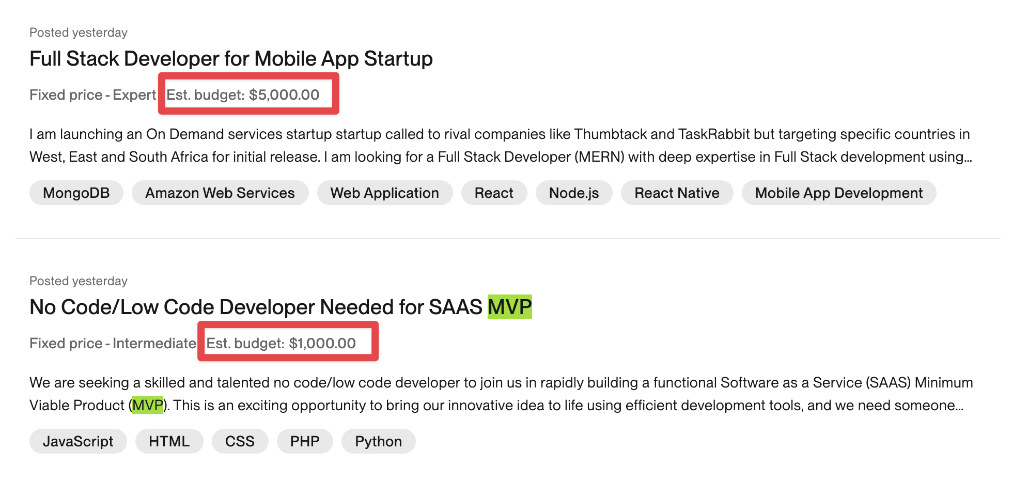Click the highlighted MVP word in the title
The width and height of the screenshot is (1028, 481).
point(510,307)
